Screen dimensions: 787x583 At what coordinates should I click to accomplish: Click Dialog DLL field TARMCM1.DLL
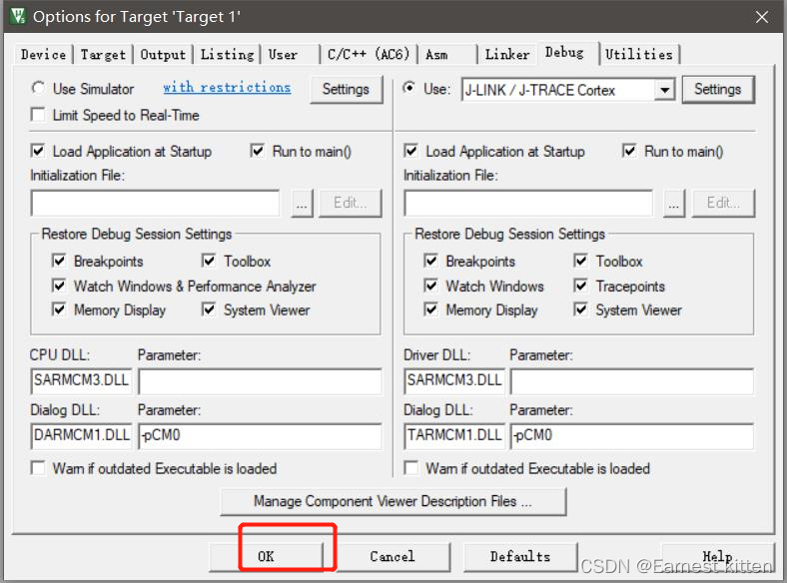(454, 435)
